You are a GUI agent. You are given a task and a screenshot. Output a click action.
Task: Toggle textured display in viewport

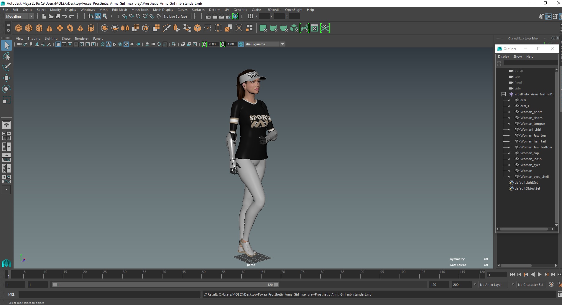tap(126, 44)
